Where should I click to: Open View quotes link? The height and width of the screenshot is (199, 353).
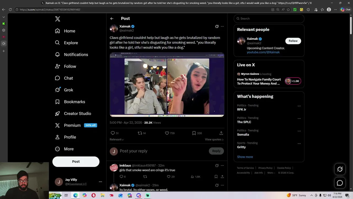(x=214, y=140)
